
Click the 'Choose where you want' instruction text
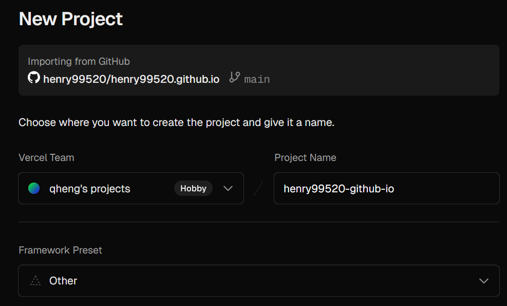(x=176, y=123)
